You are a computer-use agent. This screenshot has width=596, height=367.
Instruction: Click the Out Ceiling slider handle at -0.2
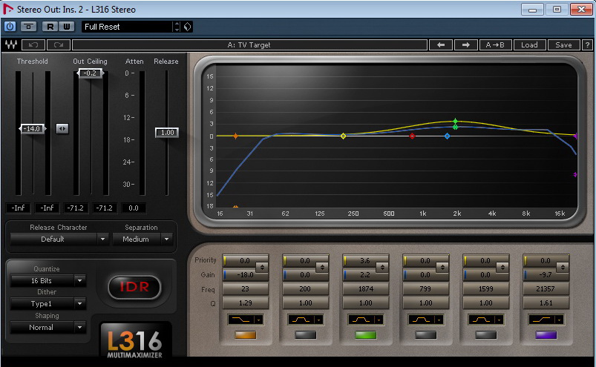91,73
